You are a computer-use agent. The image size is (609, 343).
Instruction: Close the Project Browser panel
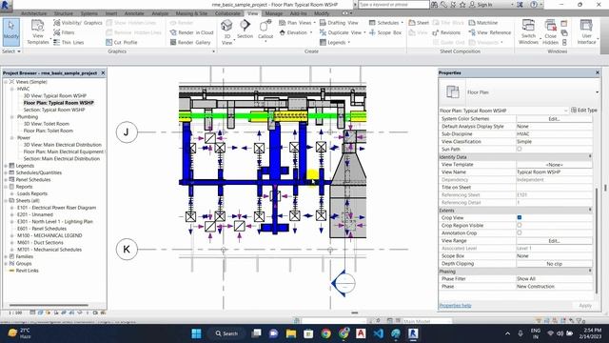103,72
